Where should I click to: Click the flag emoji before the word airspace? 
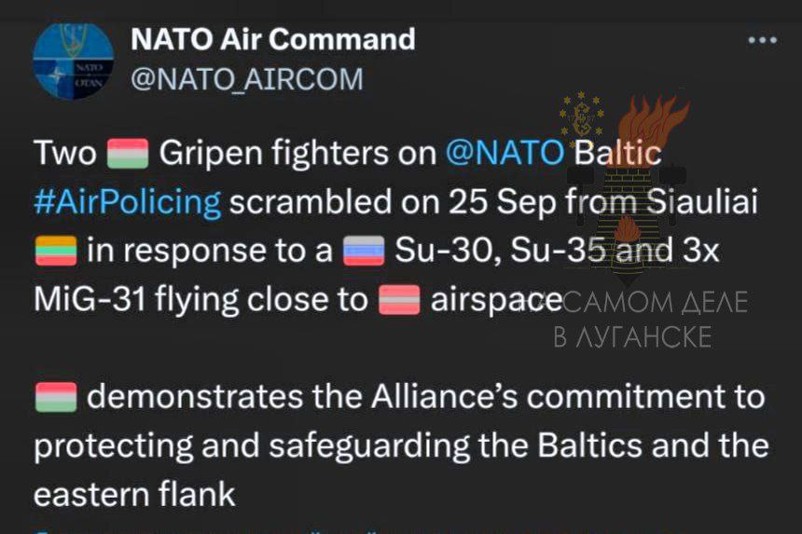(399, 299)
